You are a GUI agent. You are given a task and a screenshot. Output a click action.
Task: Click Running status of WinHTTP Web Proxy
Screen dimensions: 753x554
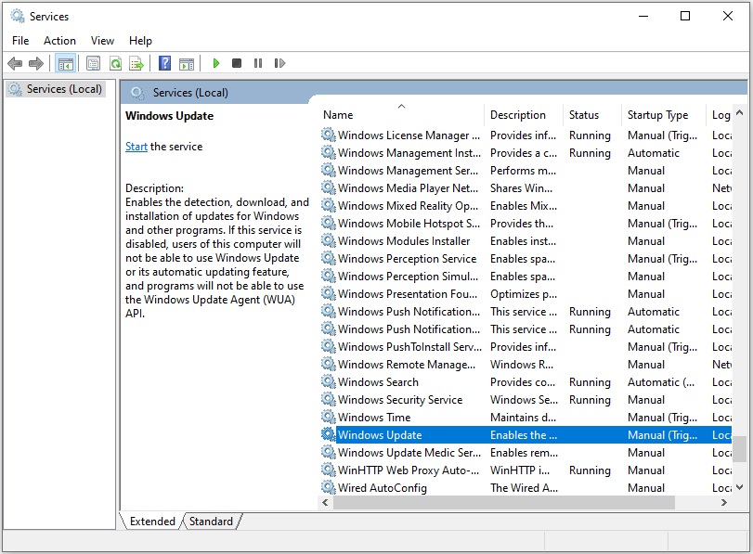point(590,470)
